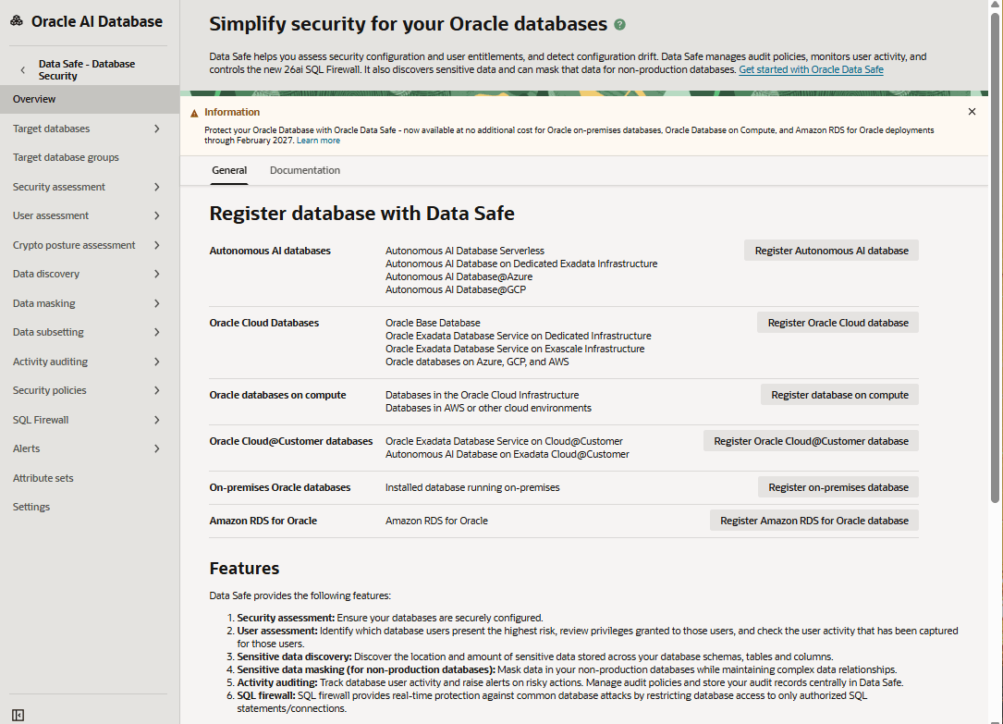Click the Installed database running on-premises text
Viewport: 1003px width, 724px height.
point(472,487)
